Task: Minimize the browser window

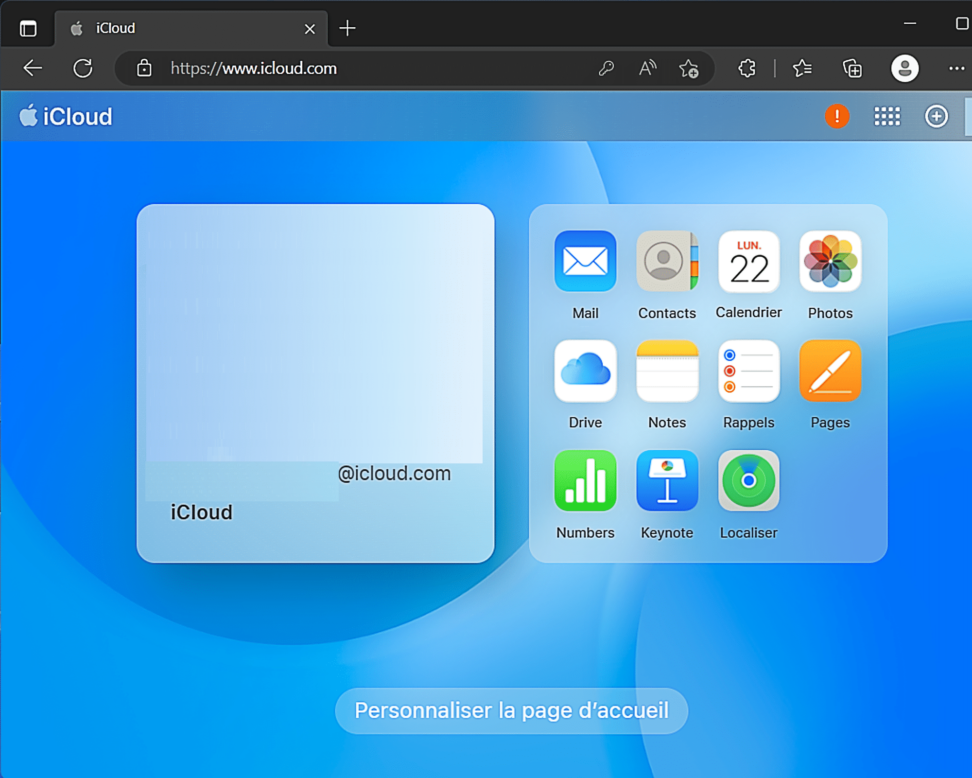Action: 910,23
